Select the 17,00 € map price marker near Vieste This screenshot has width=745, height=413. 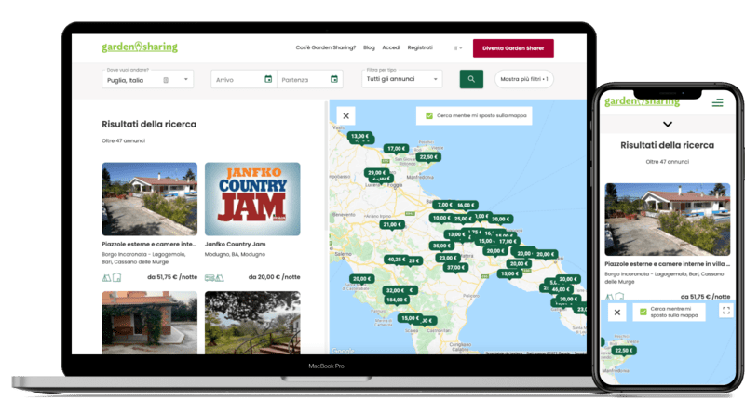coord(397,149)
